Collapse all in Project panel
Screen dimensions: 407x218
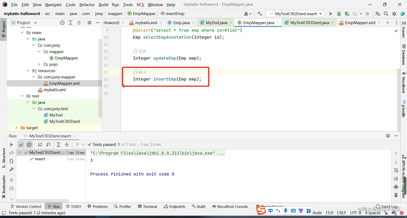click(x=79, y=23)
